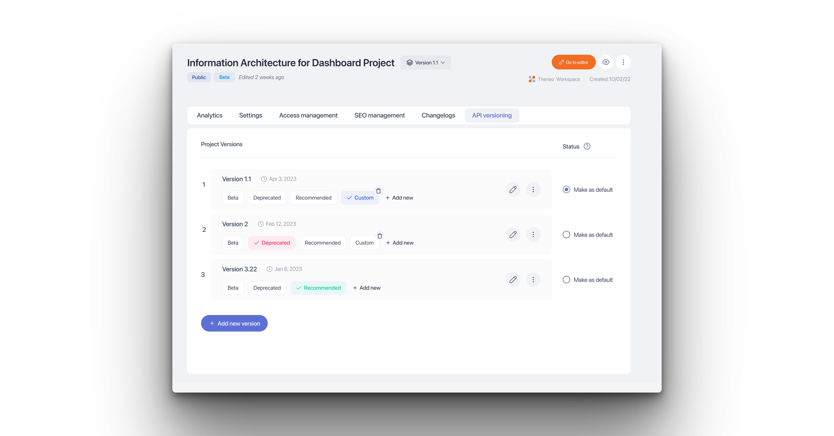Click the pencil edit icon for Version 3.22
Screen dimensions: 834x436
tap(513, 280)
